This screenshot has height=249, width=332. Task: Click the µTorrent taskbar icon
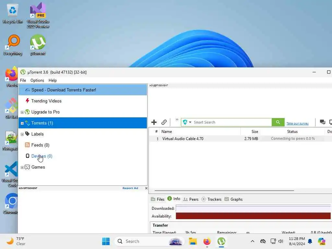[x=221, y=241]
